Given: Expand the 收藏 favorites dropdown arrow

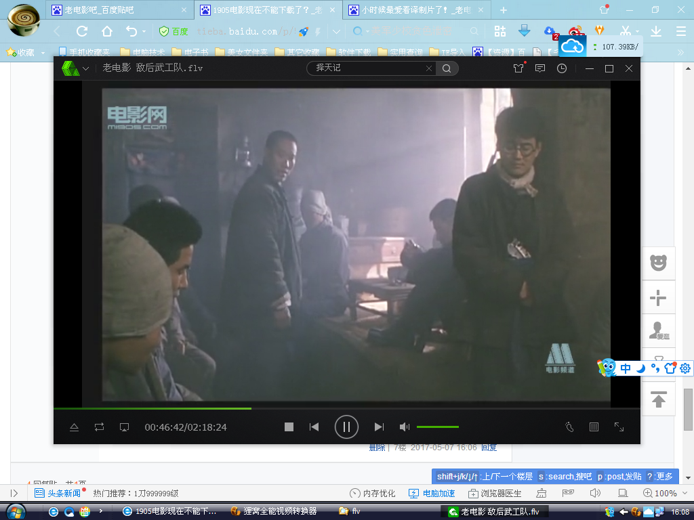Looking at the screenshot, I should tap(43, 53).
